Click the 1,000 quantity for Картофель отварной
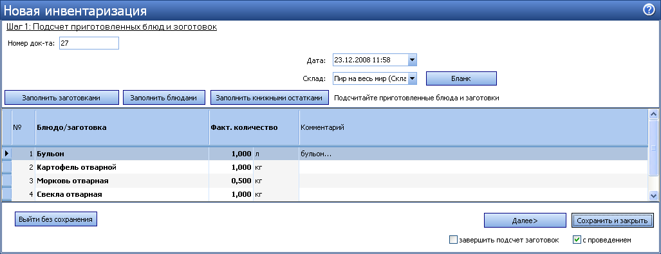Image resolution: width=661 pixels, height=254 pixels. click(x=231, y=167)
